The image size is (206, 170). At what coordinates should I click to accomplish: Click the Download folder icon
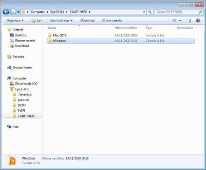12,46
